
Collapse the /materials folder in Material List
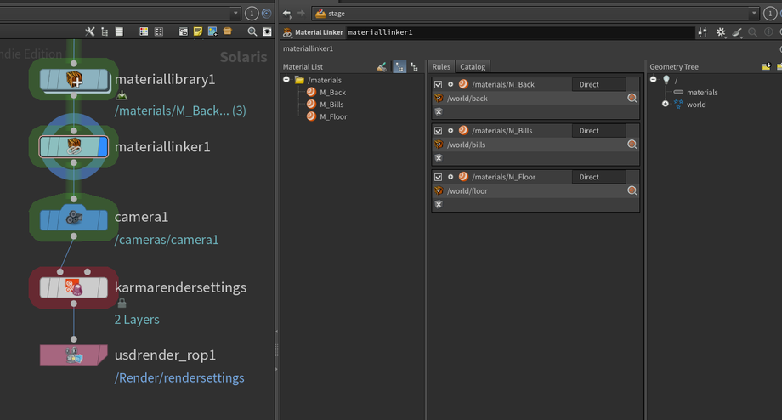pos(287,80)
